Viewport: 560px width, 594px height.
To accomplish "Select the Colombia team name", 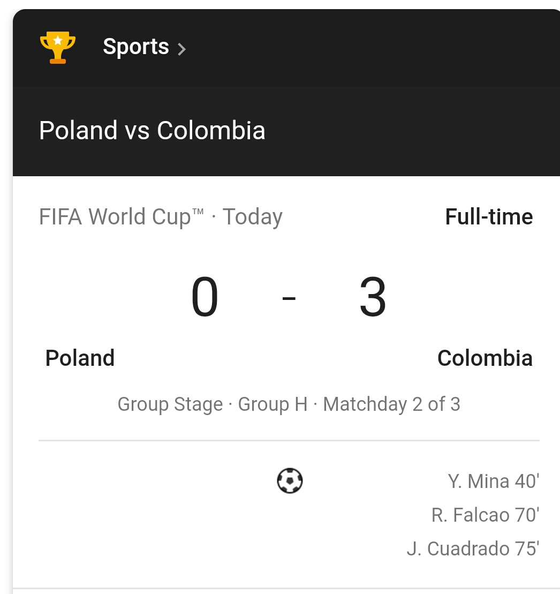I will [x=485, y=358].
